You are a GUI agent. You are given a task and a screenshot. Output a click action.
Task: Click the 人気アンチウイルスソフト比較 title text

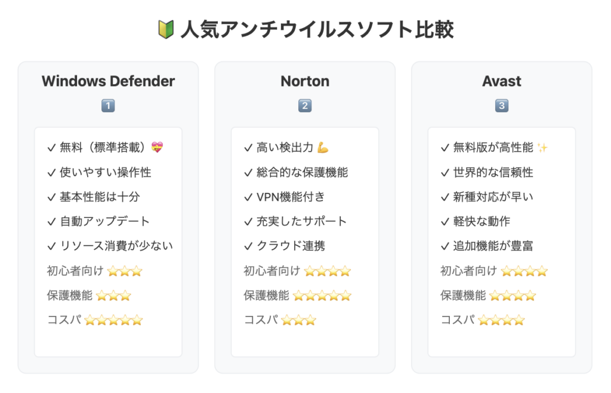[x=317, y=30]
